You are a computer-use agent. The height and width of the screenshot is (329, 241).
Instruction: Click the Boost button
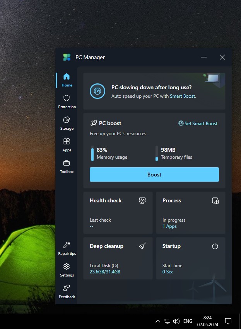154,175
